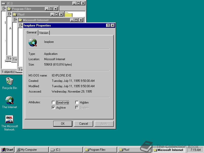
Task: Select the yellow folder in the (C:) window
Action: (68, 15)
